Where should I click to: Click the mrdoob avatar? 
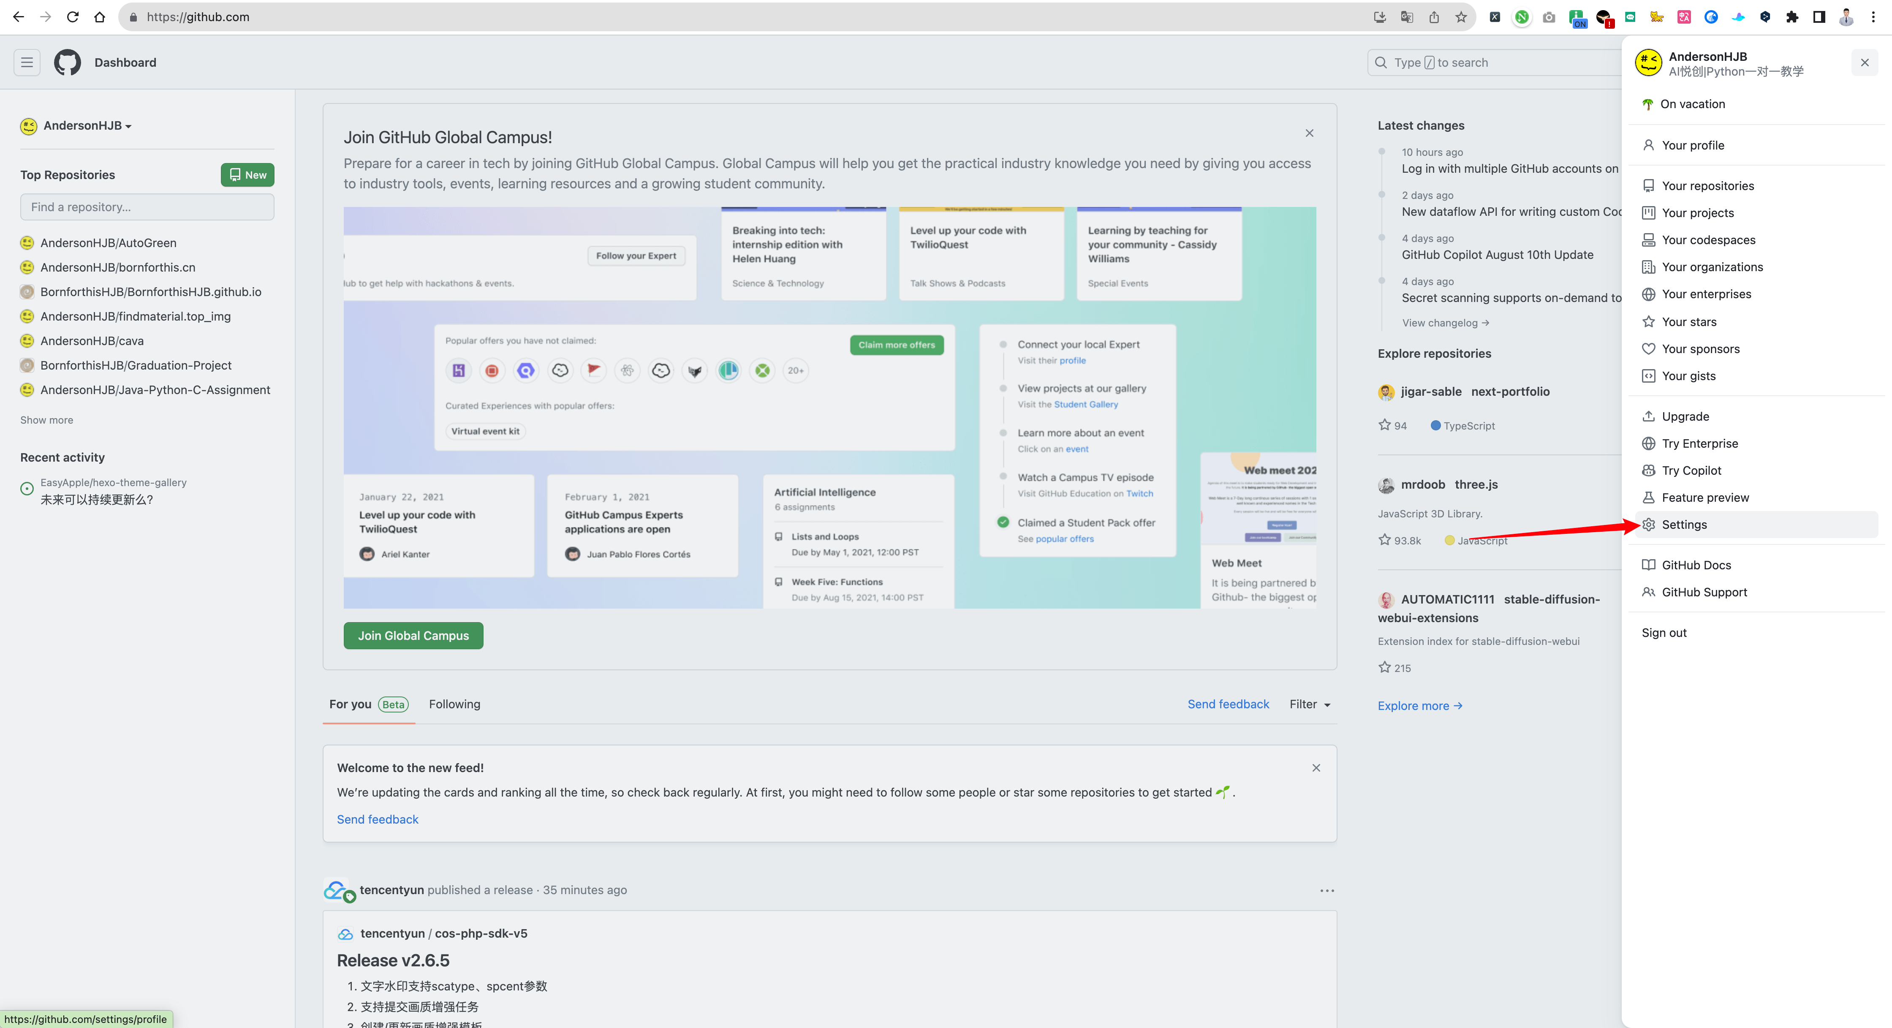tap(1386, 484)
